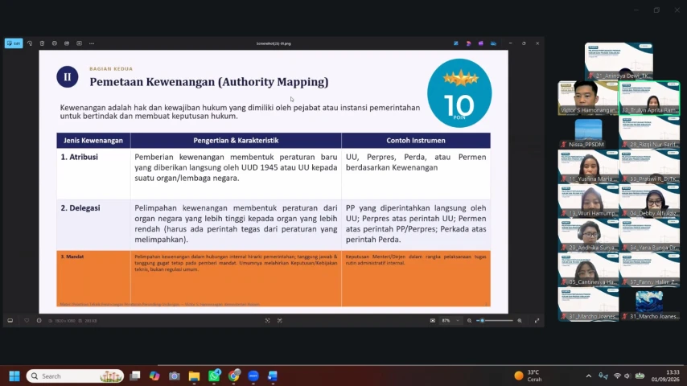Open the volume speaker tray icon

(x=627, y=376)
